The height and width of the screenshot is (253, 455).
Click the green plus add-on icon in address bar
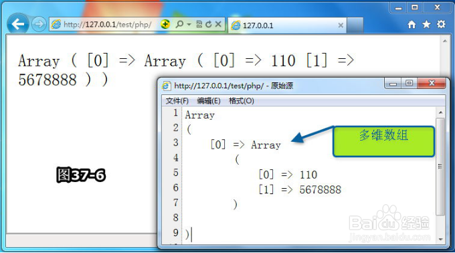coord(165,24)
